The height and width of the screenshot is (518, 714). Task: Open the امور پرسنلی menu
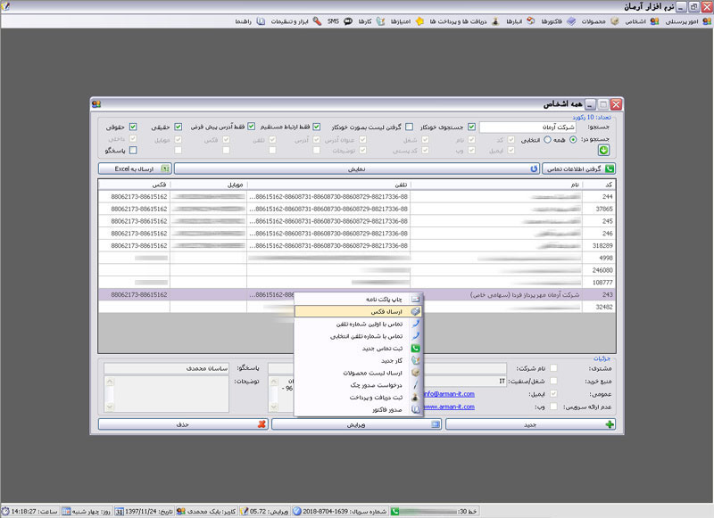tap(687, 21)
